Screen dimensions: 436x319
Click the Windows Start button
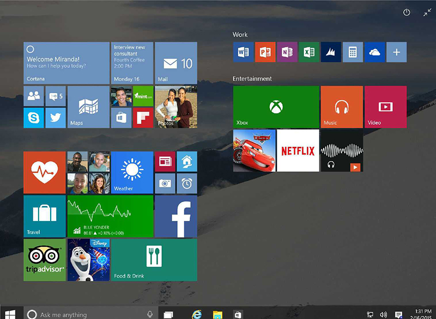[x=10, y=314]
